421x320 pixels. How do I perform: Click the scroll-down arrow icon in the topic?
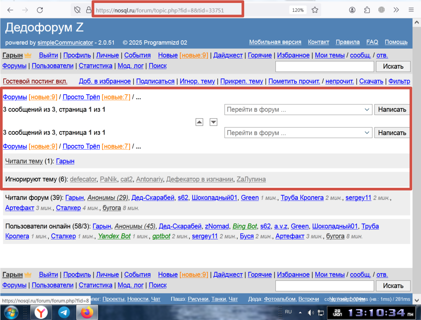click(x=214, y=122)
